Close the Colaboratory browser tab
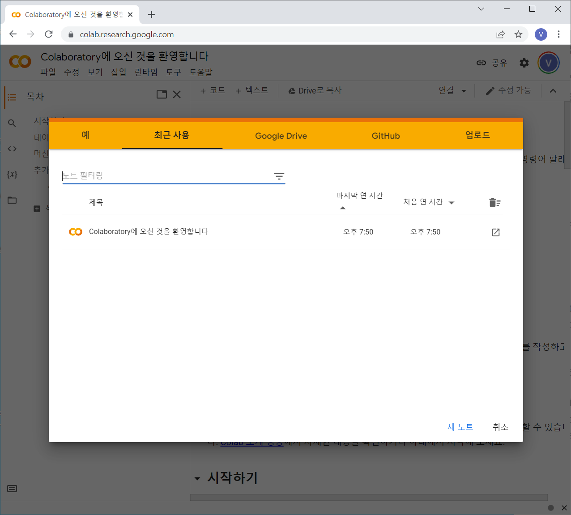The width and height of the screenshot is (571, 515). click(130, 14)
